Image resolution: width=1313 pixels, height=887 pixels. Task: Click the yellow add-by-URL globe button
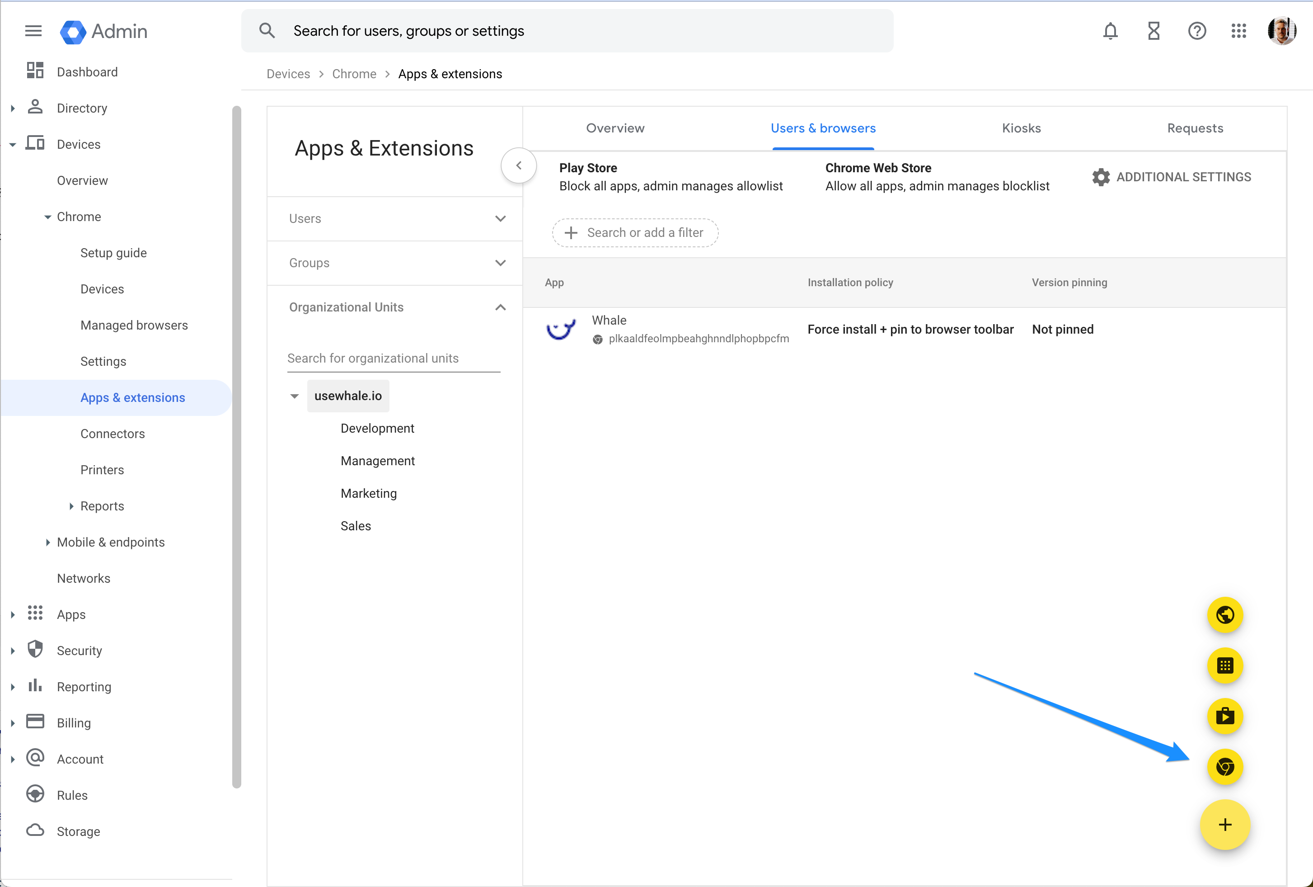[x=1224, y=614]
